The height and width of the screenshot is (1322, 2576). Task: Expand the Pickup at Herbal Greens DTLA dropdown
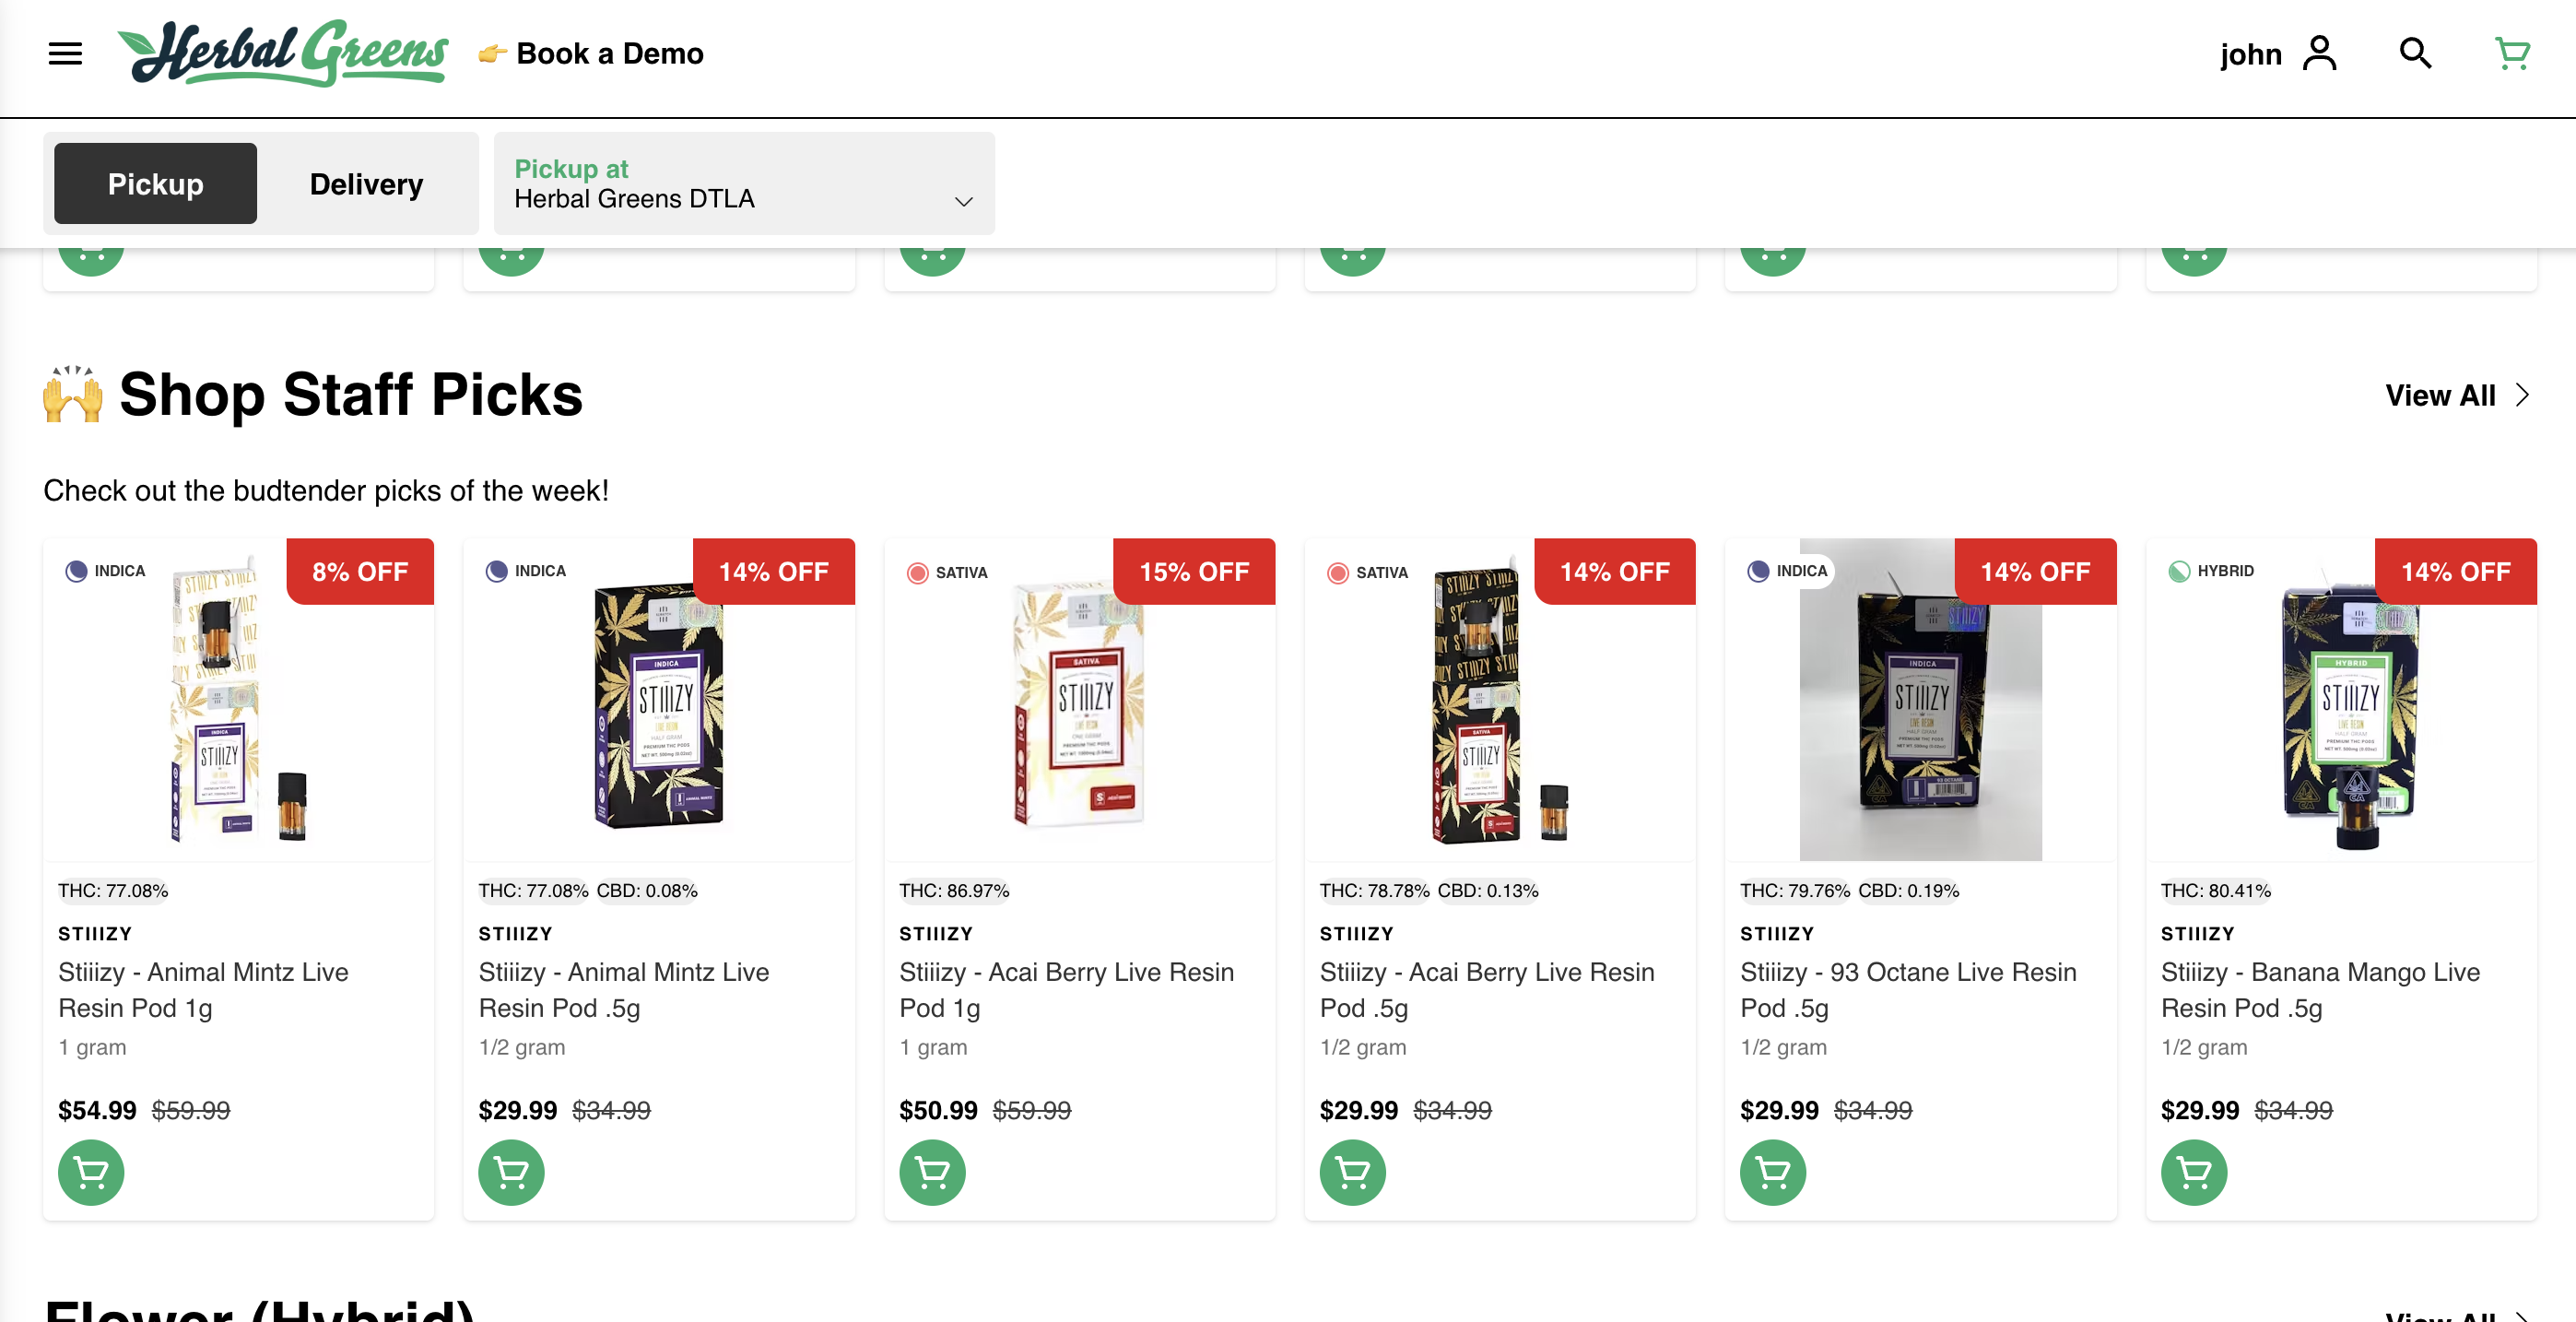coord(744,184)
